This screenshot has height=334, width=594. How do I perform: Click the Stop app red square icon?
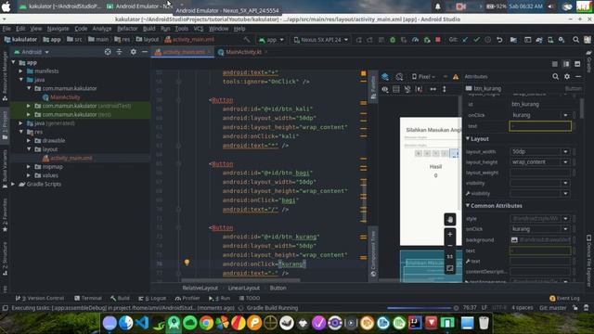(x=438, y=40)
